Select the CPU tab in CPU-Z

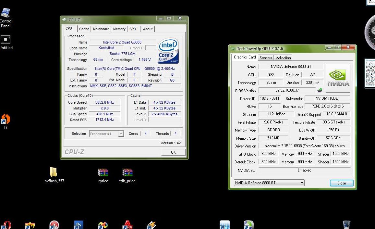[69, 28]
